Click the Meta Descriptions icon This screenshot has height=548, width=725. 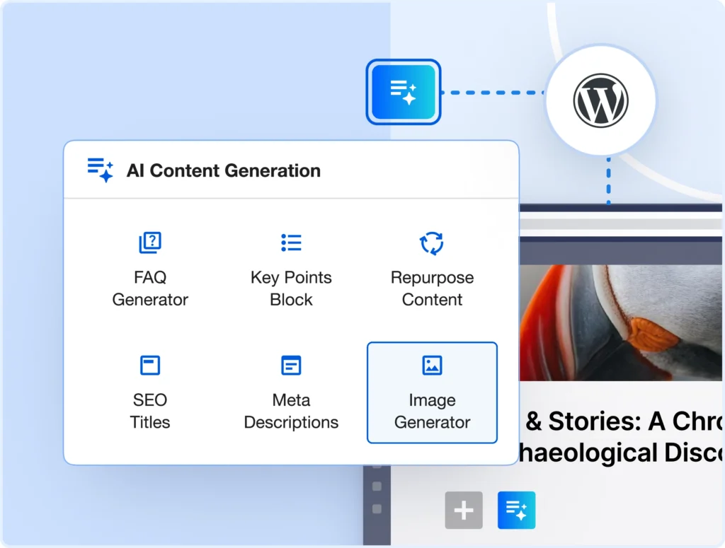(291, 366)
